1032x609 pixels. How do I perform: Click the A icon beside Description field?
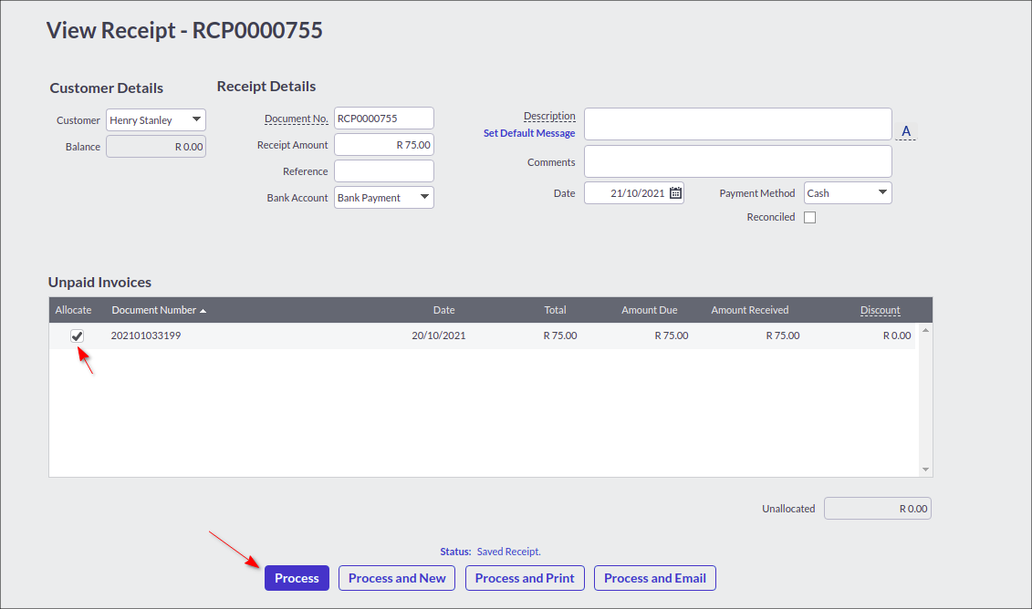click(905, 129)
